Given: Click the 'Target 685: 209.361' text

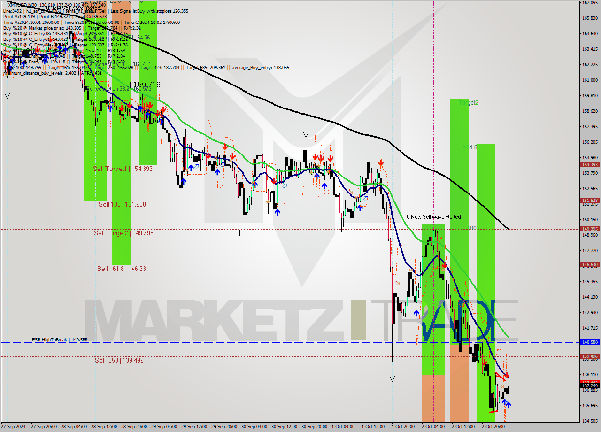Looking at the screenshot, I should tap(207, 68).
